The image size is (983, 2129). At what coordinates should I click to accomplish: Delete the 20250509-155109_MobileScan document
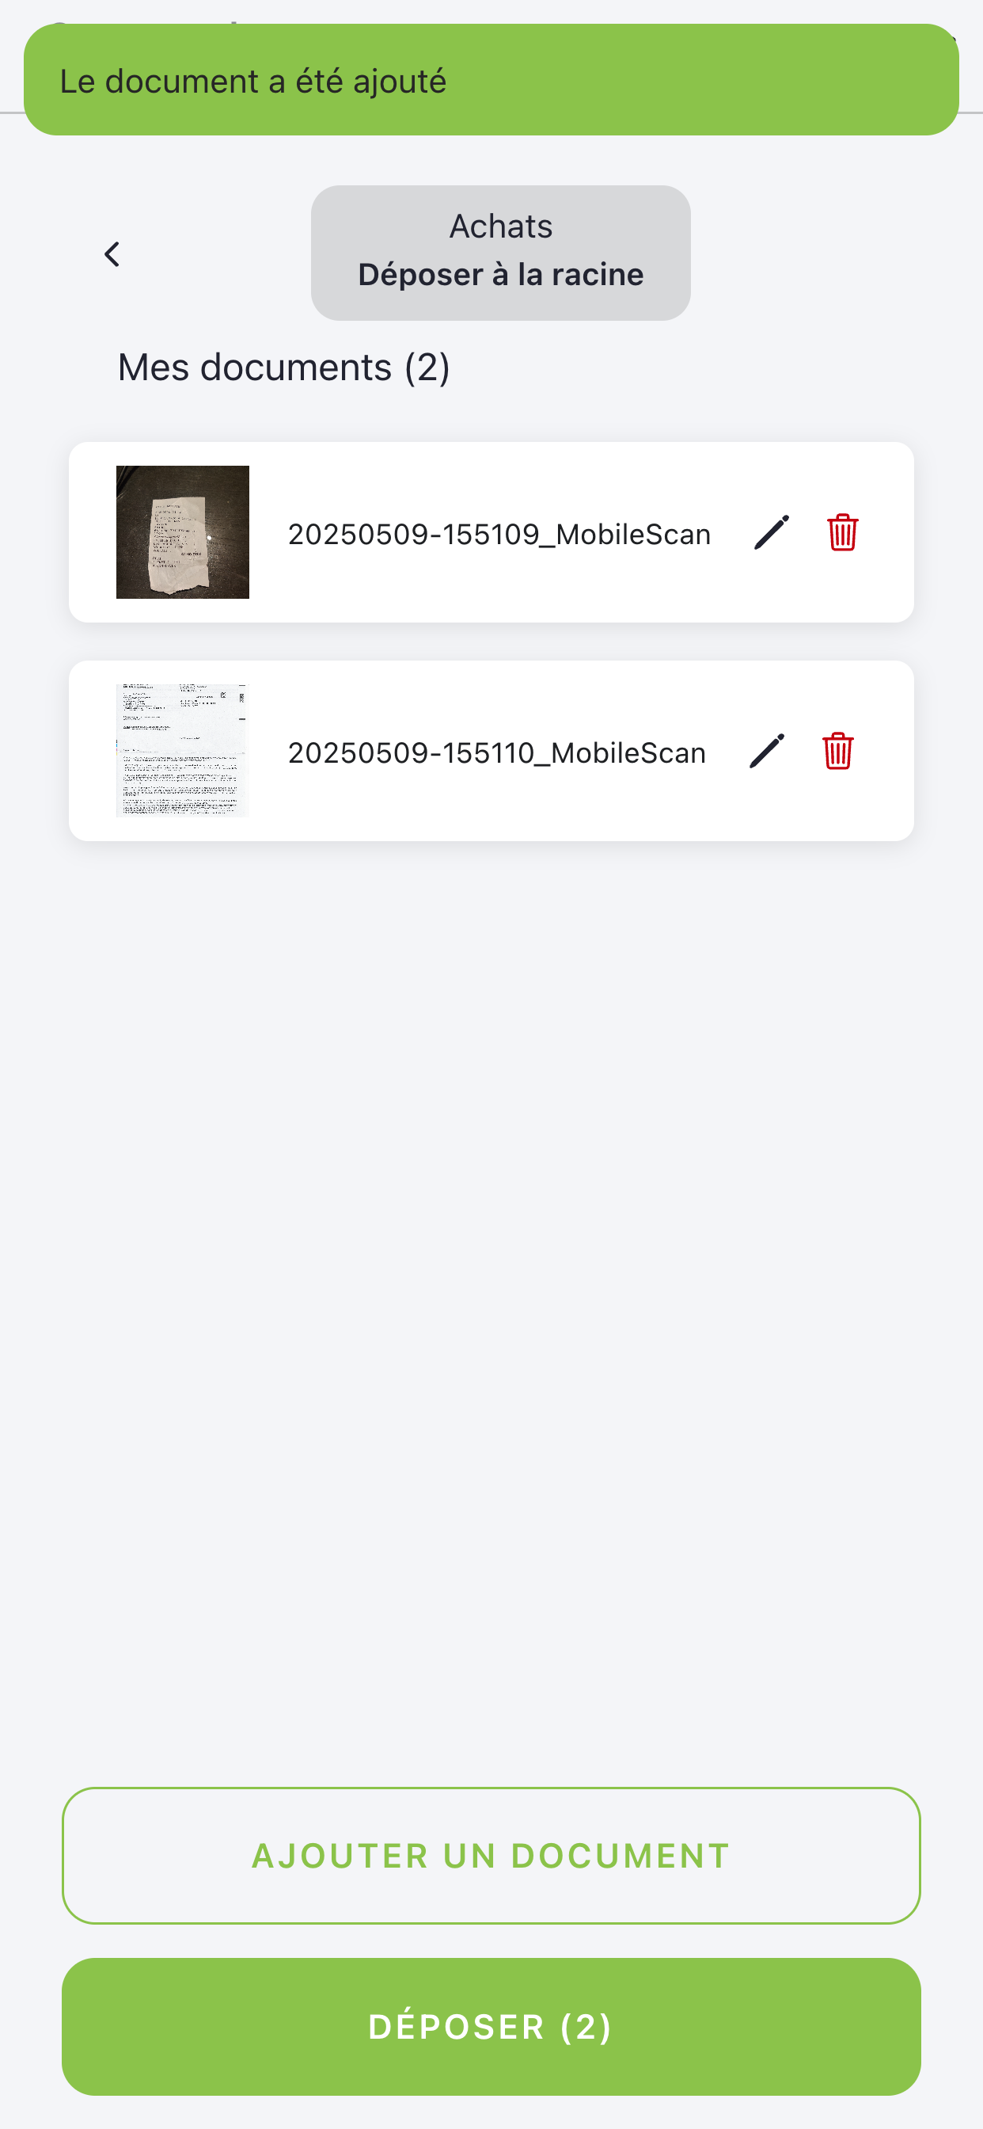tap(842, 532)
